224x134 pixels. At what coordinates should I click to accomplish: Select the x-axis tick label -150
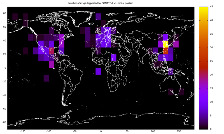click(x=23, y=131)
